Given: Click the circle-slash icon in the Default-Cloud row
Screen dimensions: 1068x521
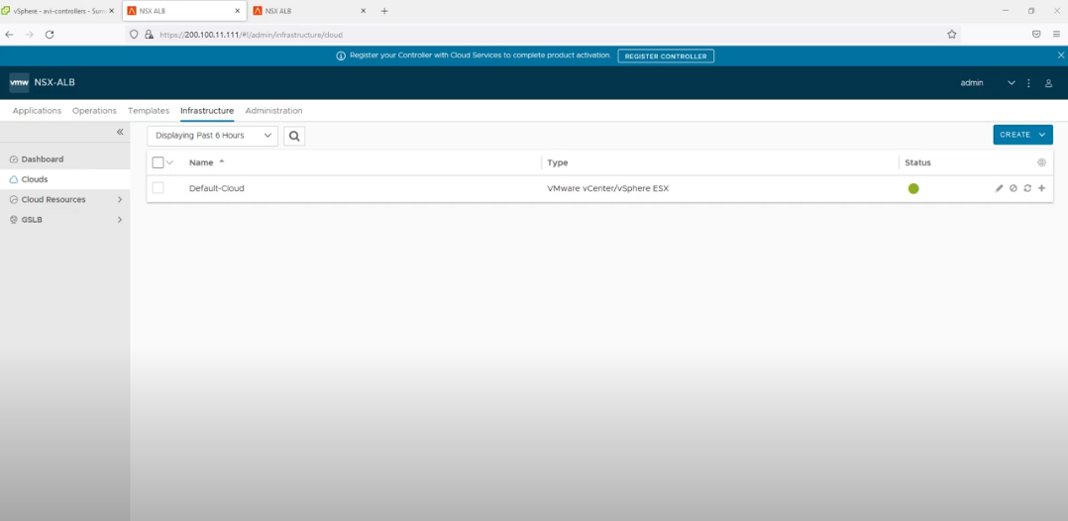Looking at the screenshot, I should point(1014,188).
